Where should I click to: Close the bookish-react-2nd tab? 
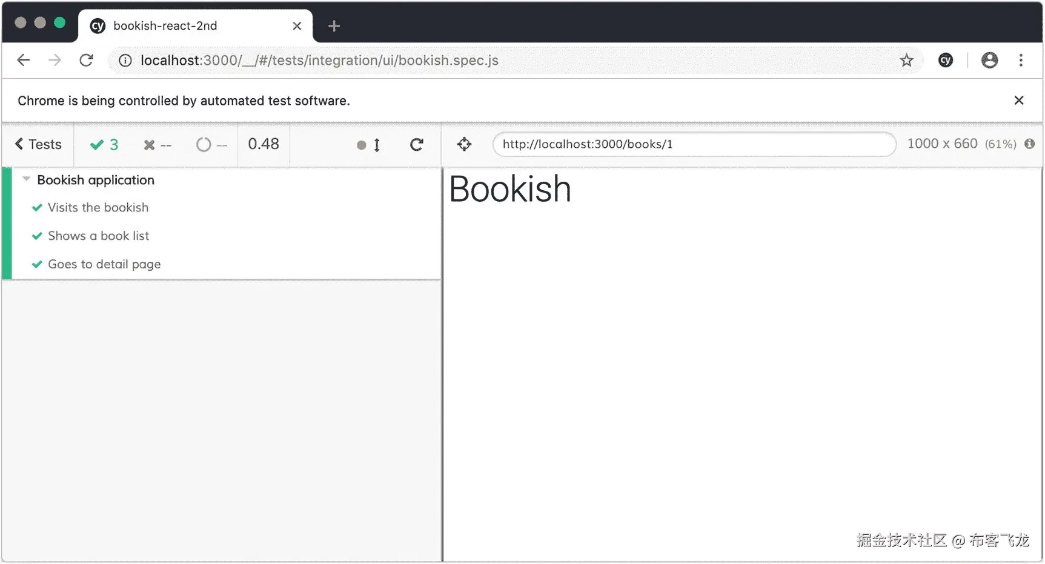297,26
